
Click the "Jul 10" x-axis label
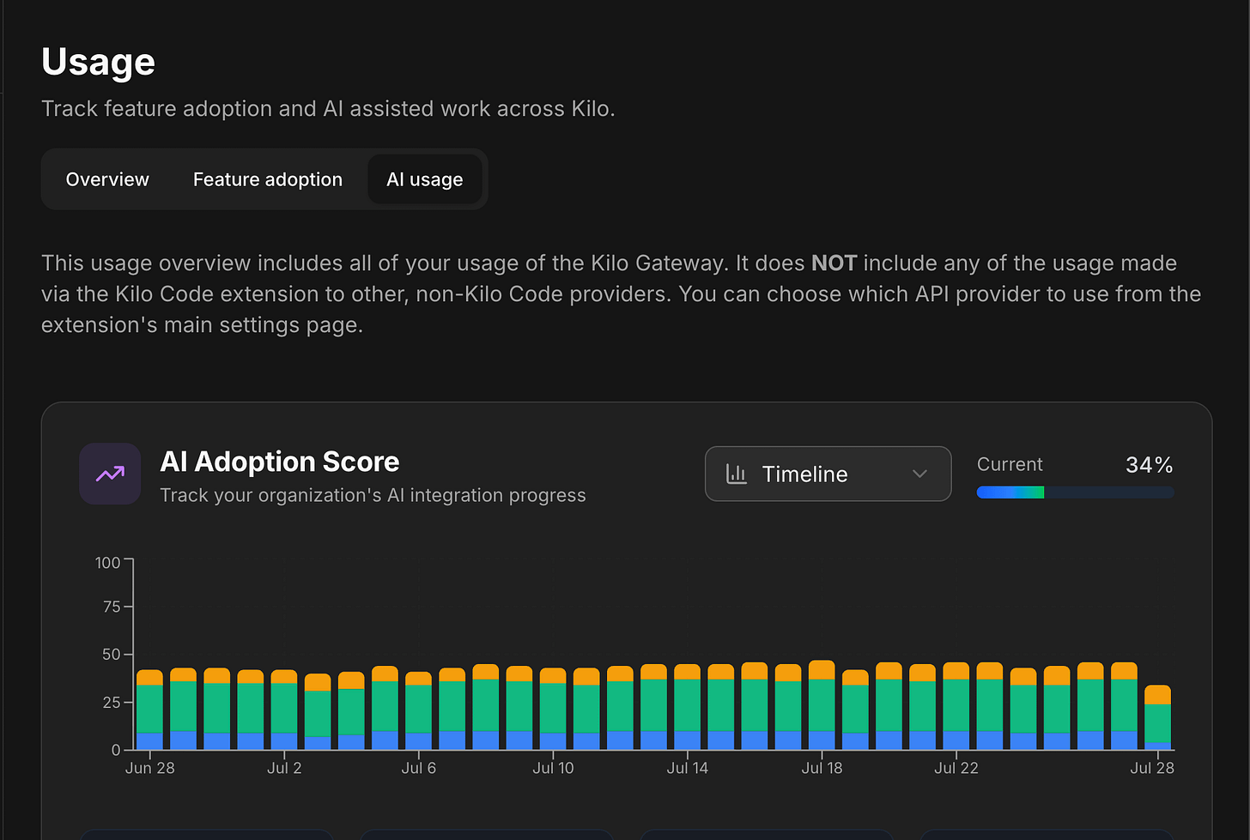tap(553, 768)
